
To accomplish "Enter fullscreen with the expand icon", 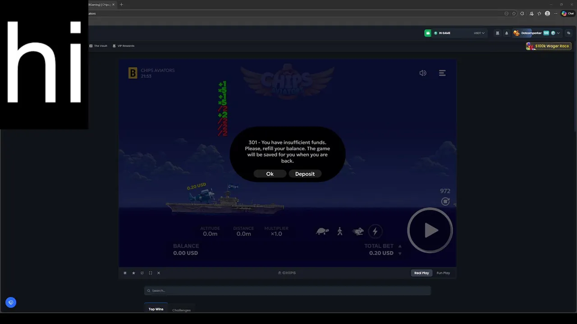I will point(151,273).
